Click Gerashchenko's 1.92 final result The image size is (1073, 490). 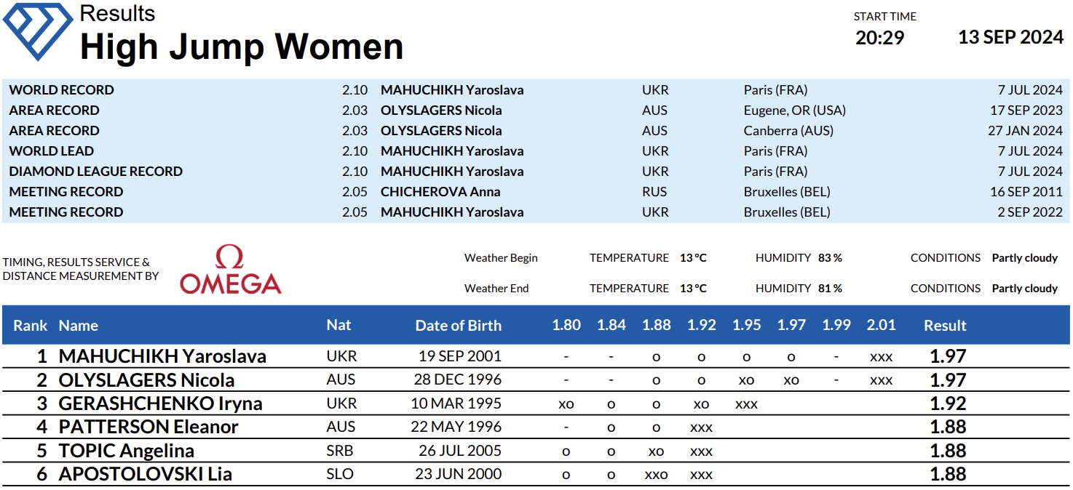(x=948, y=403)
